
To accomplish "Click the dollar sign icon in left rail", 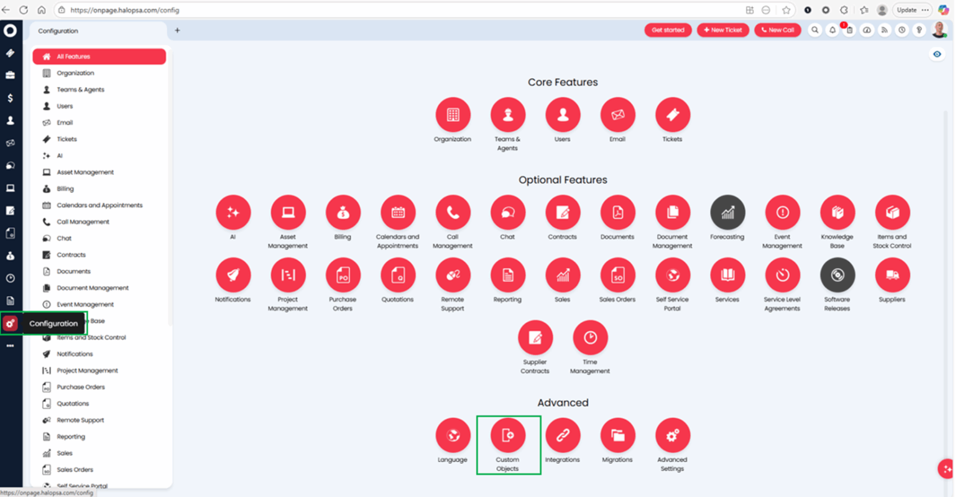I will pyautogui.click(x=10, y=98).
